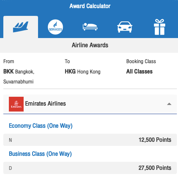Viewport: 178px width, 178px height.
Task: Change the To destination HKG Hong Kong
Action: pos(83,72)
